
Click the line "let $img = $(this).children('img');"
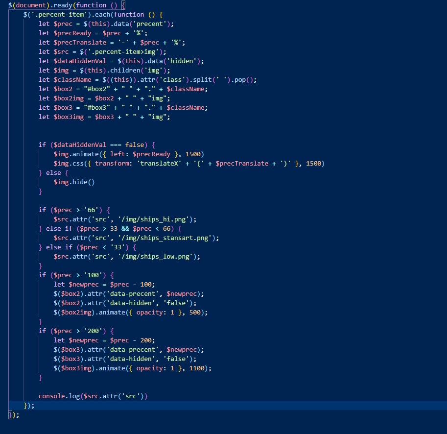click(x=104, y=71)
